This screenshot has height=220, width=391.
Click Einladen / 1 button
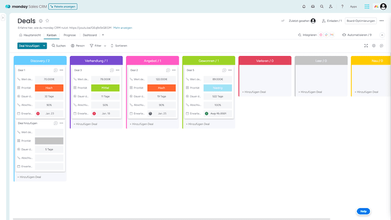(x=332, y=21)
